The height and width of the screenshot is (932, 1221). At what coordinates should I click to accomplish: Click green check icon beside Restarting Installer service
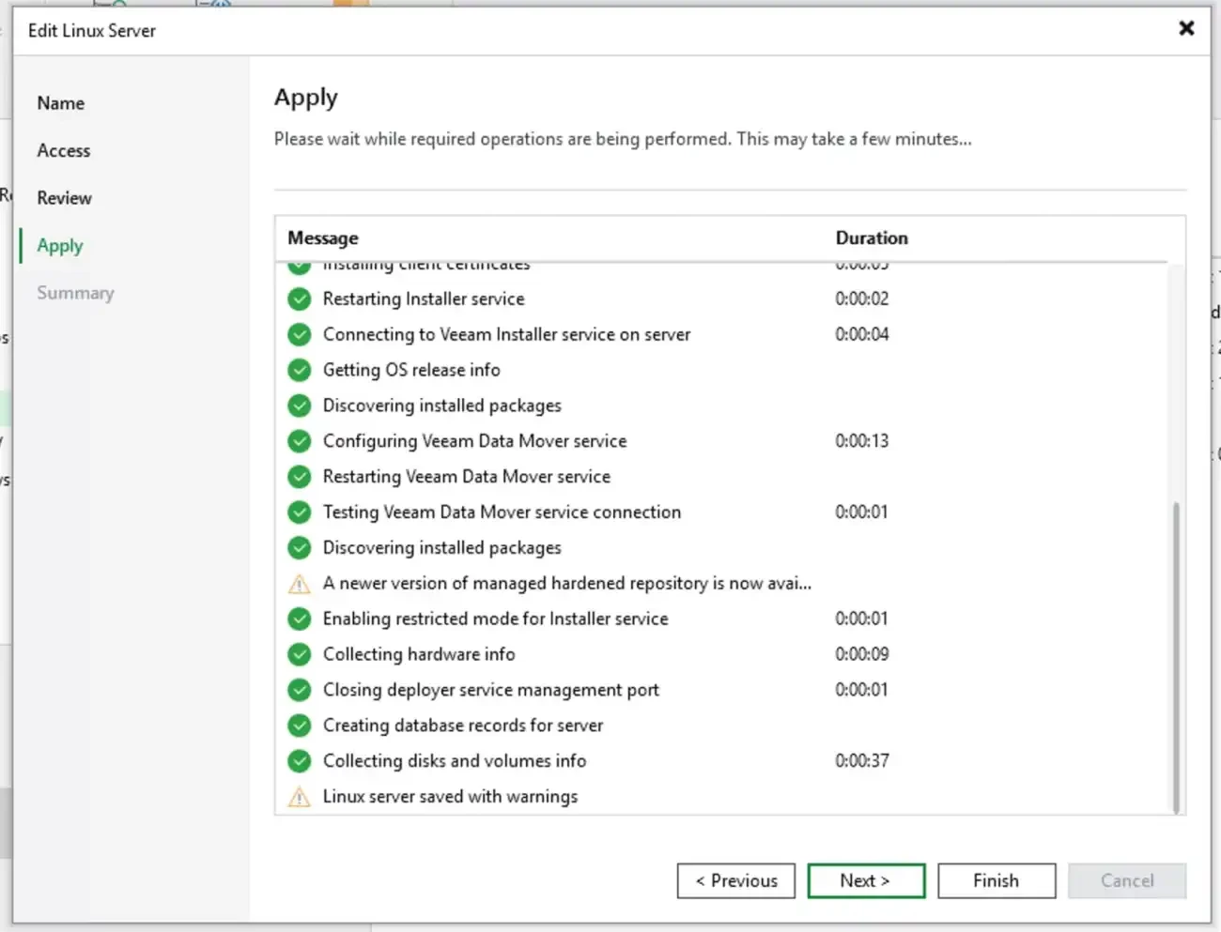coord(299,299)
